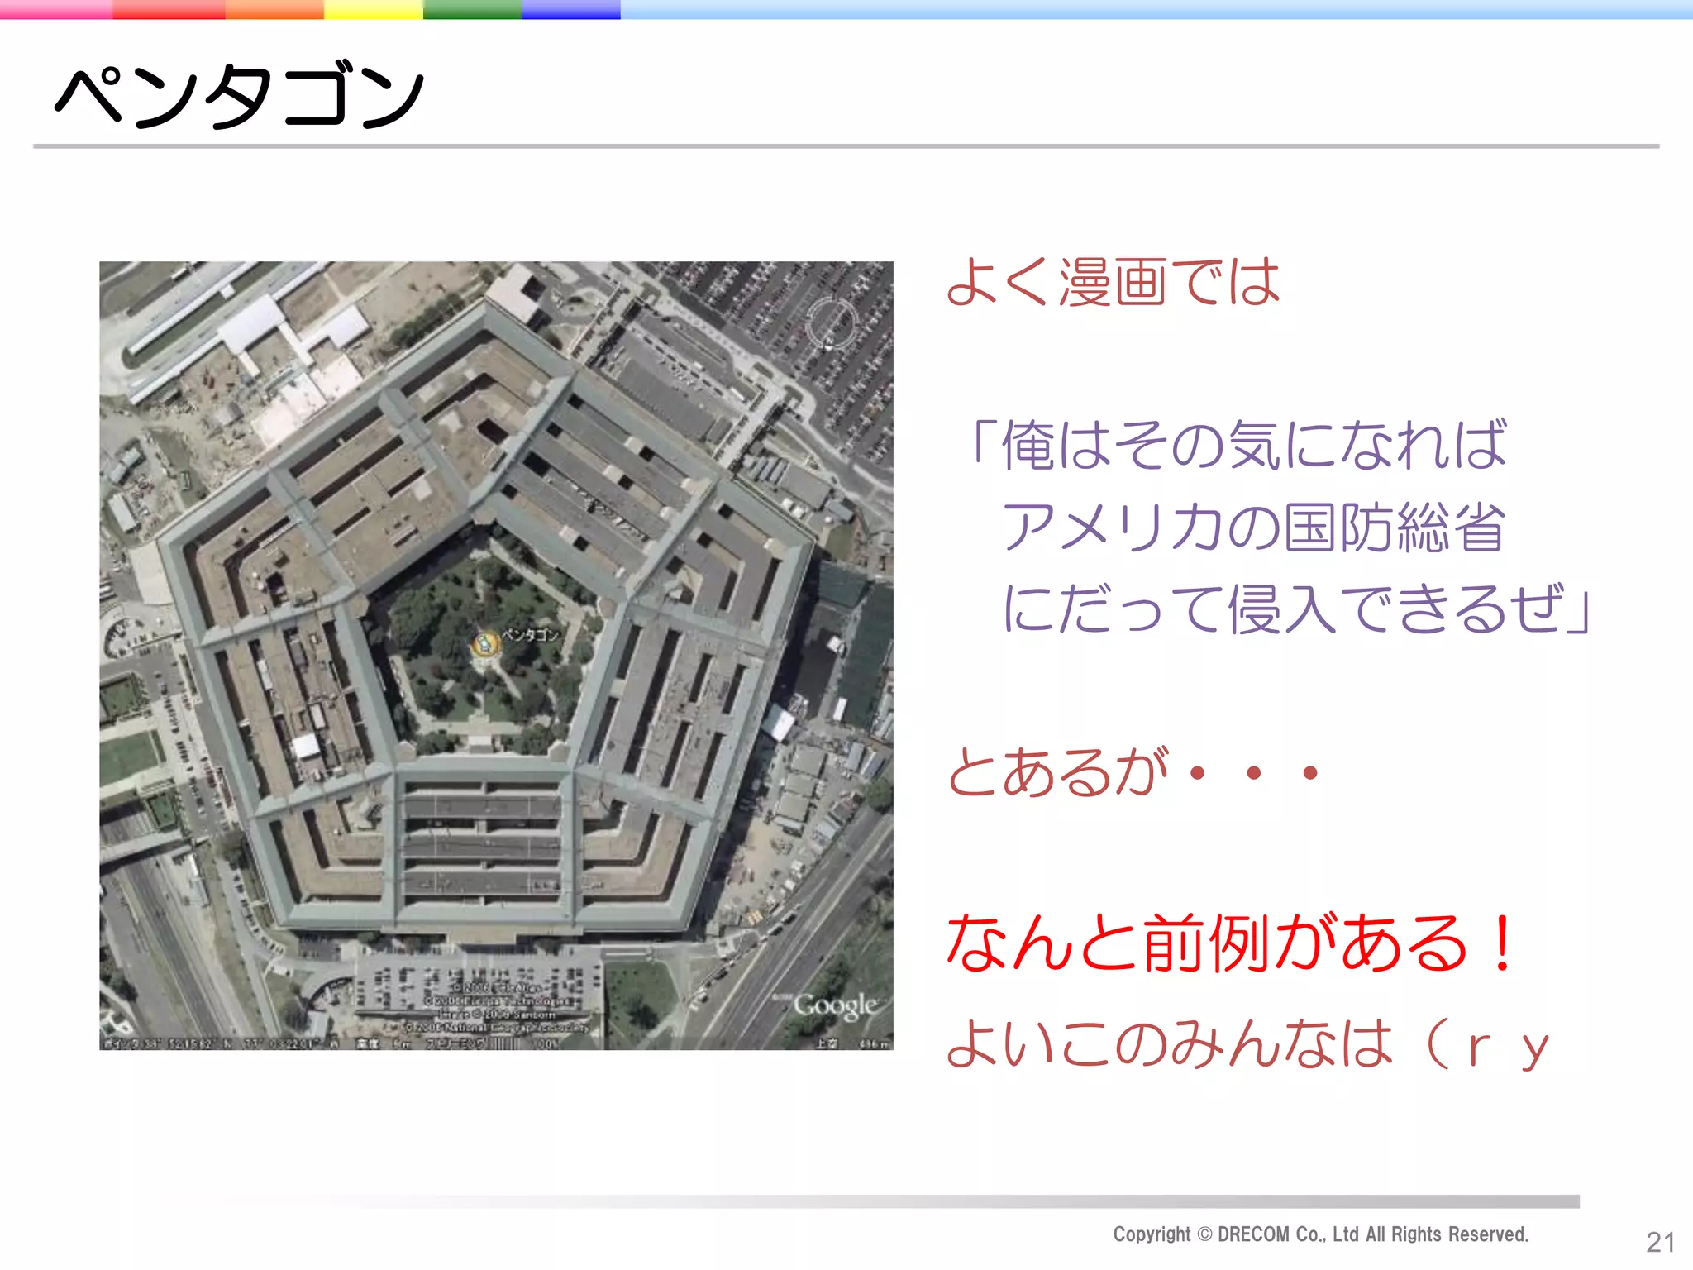Click the Pentagon satellite image
1693x1270 pixels.
point(496,656)
